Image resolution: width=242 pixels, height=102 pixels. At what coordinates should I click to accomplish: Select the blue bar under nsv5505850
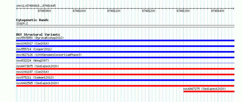coord(125,40)
